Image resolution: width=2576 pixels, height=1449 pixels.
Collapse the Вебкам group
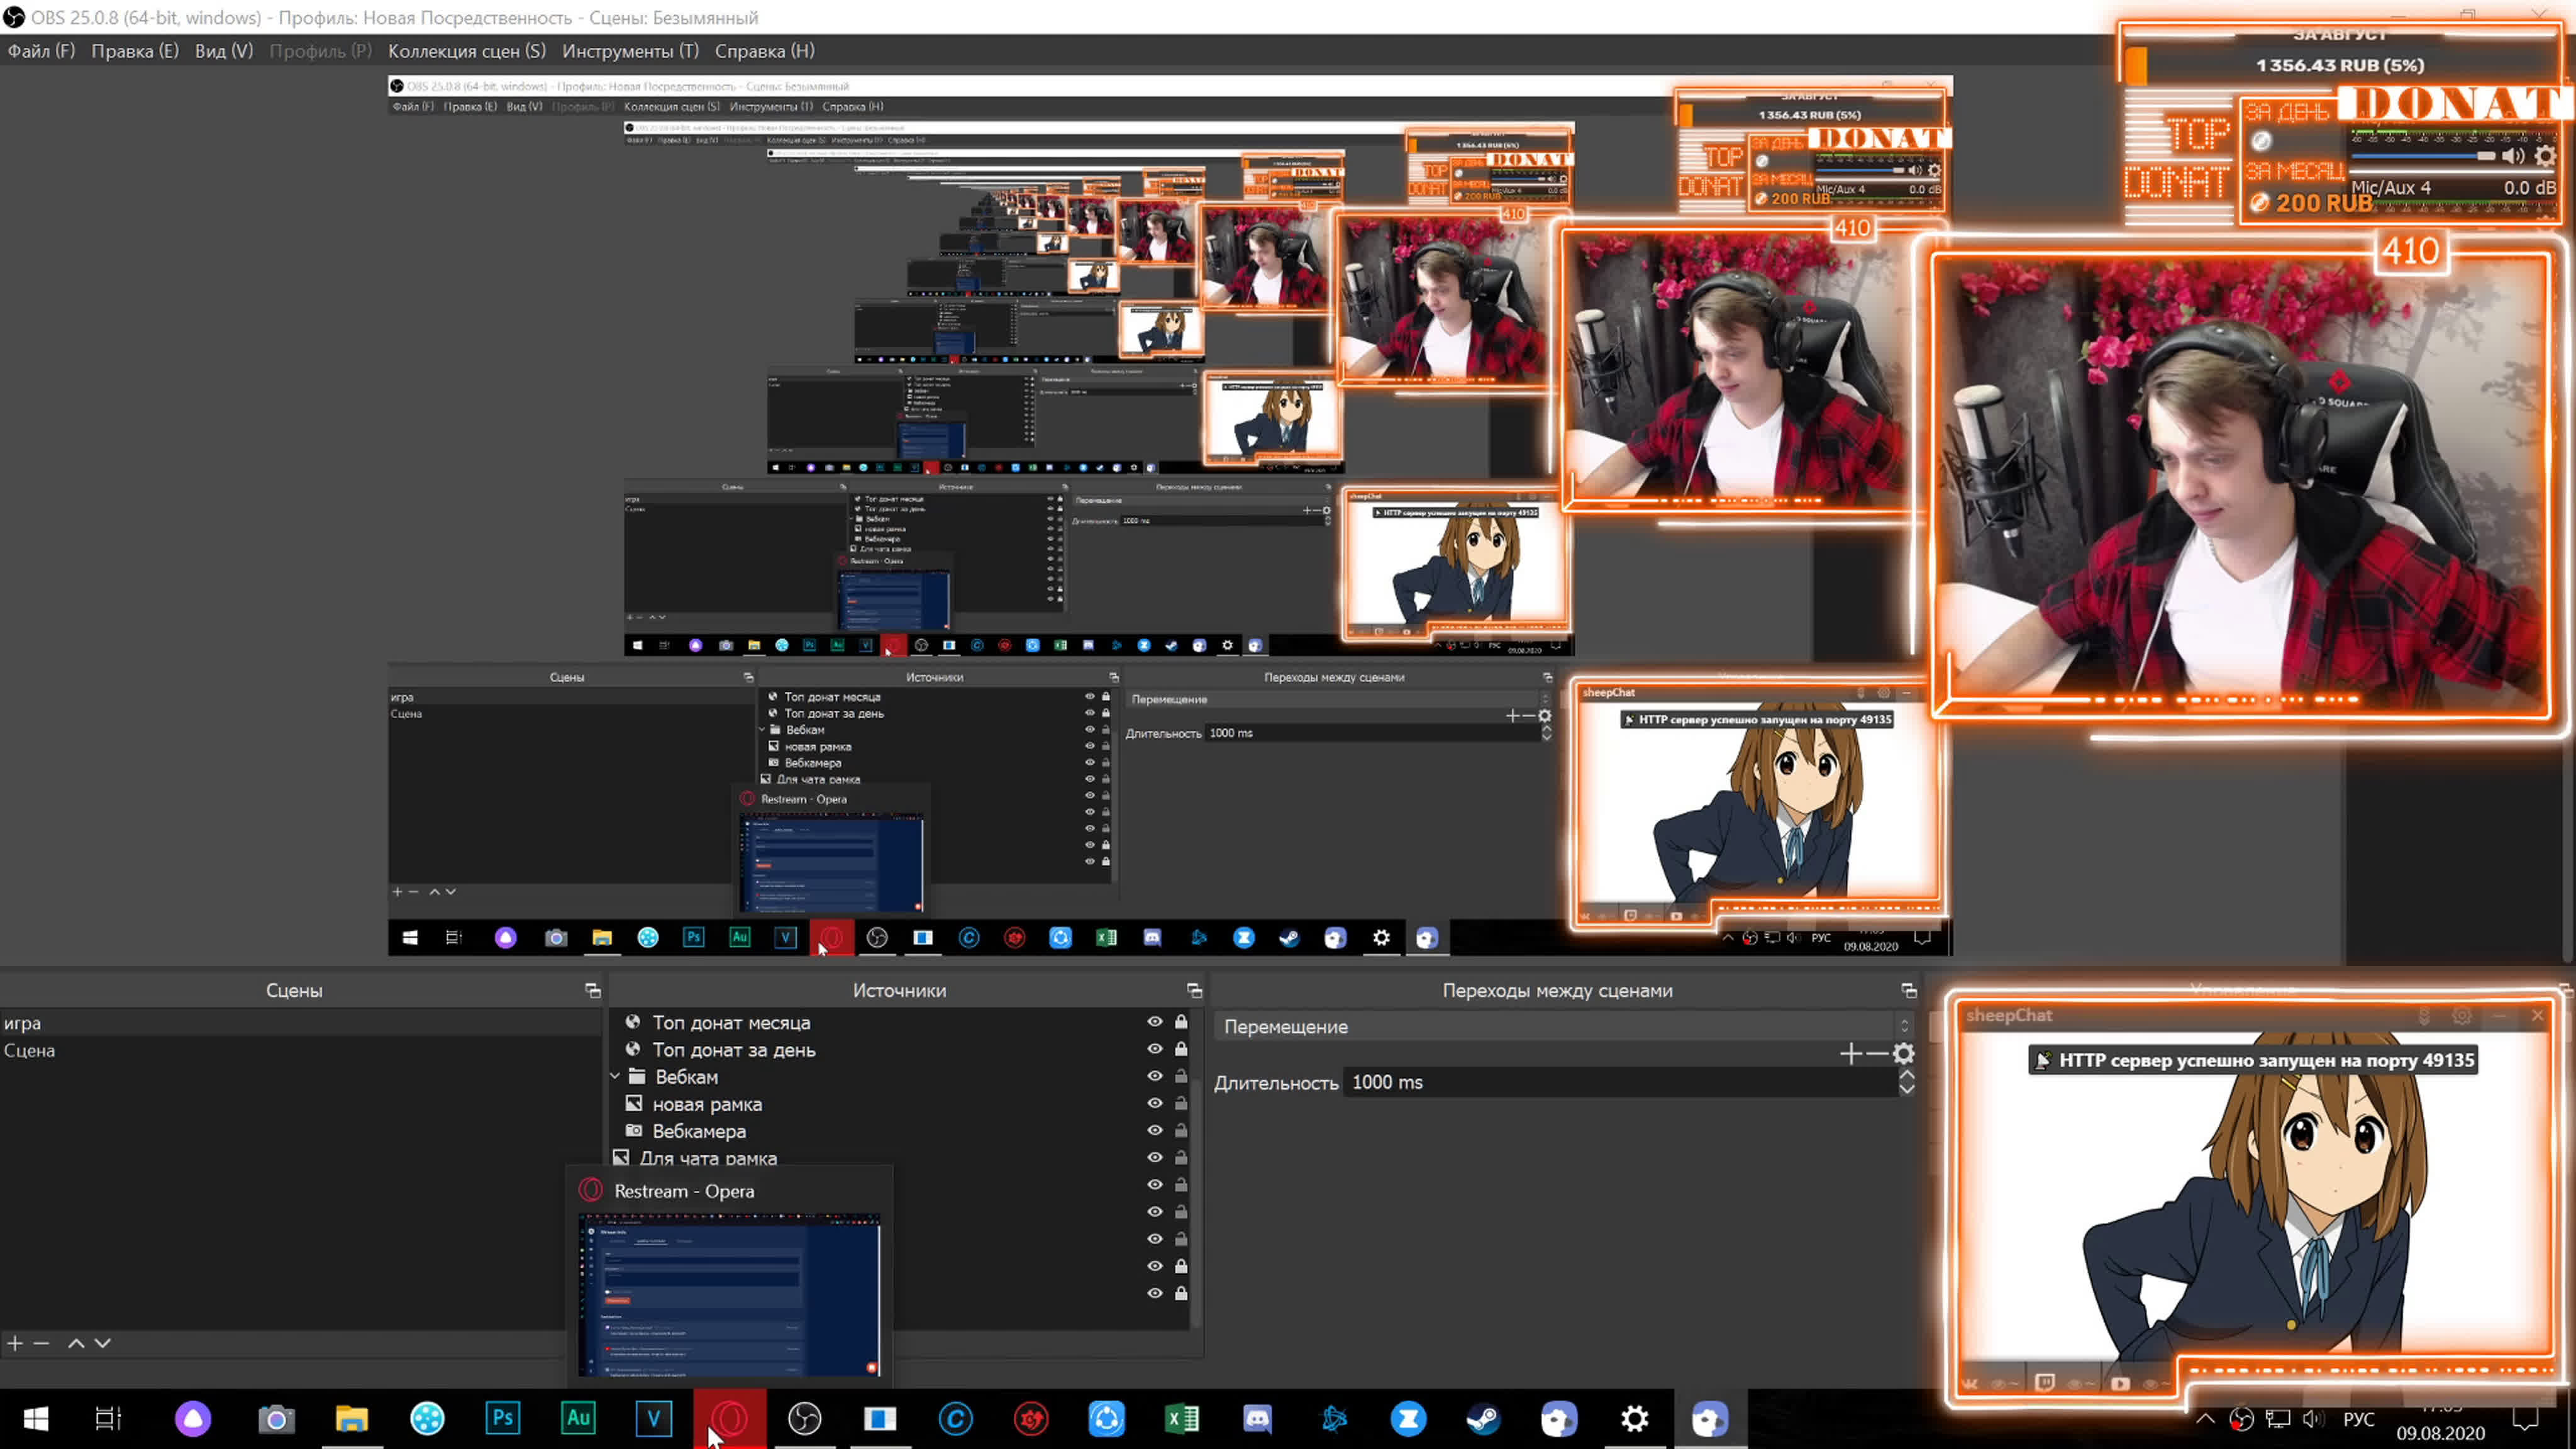tap(616, 1077)
